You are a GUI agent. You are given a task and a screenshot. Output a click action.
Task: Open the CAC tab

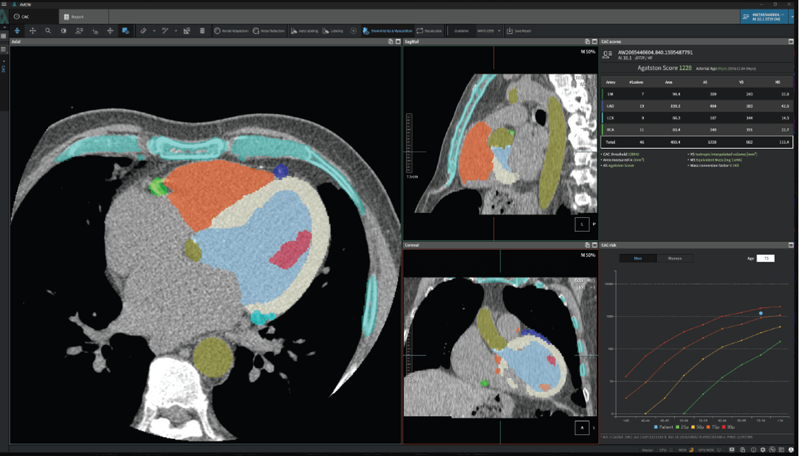pyautogui.click(x=25, y=16)
